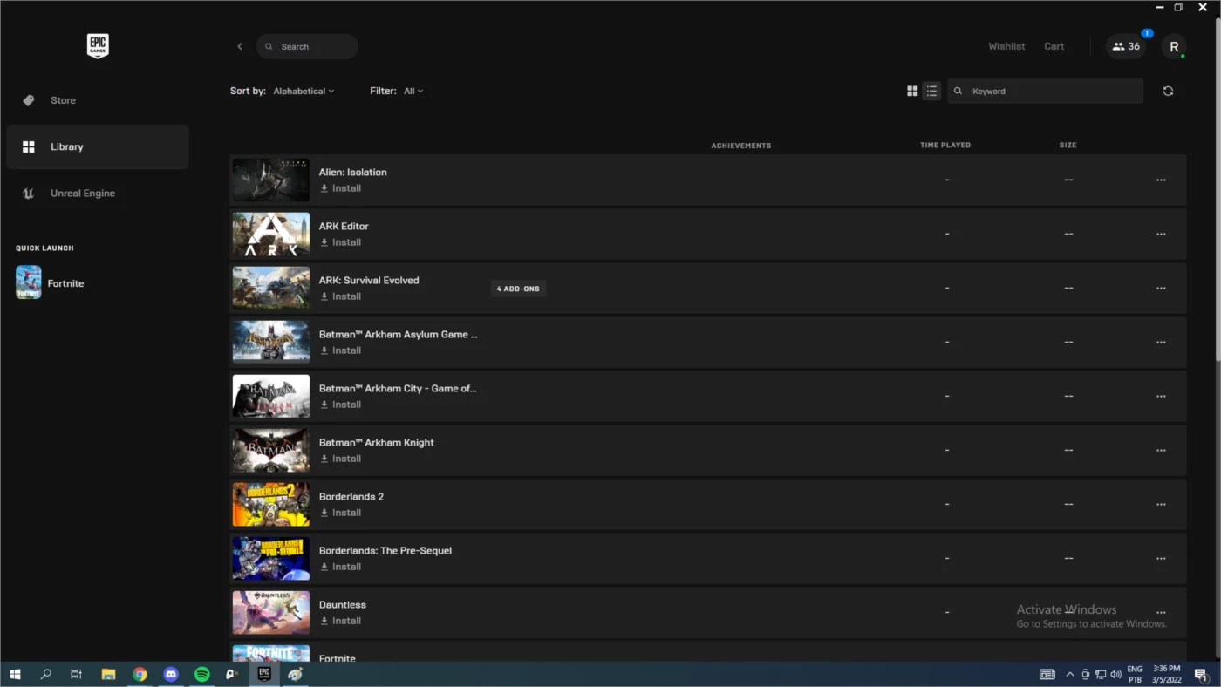Screen dimensions: 1221x687
Task: Open the Store section
Action: [97, 100]
